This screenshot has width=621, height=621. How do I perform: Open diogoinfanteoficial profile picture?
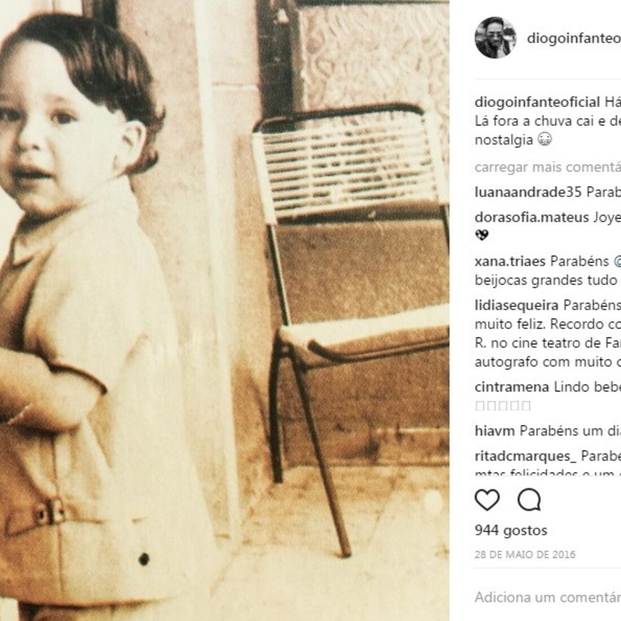click(495, 38)
